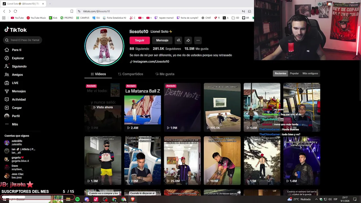Open pinned video La Matanza Ball Z

pos(143,107)
